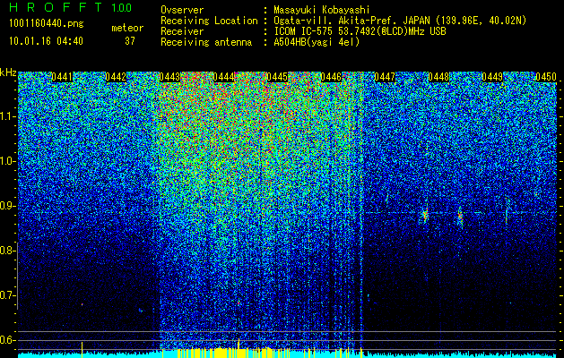Click the 0444 time marker

click(x=223, y=77)
